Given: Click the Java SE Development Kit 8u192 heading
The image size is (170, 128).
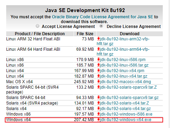Looking at the screenshot, I should click(85, 10).
